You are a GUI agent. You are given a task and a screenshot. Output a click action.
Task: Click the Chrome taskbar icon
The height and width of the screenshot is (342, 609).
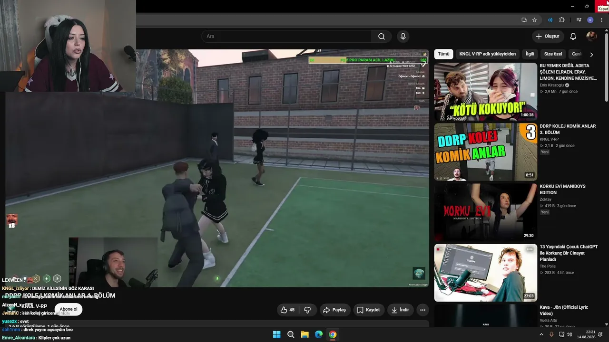tap(333, 334)
